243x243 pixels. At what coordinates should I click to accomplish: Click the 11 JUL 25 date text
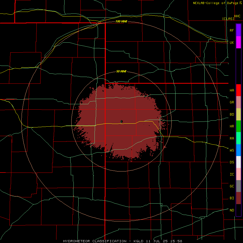click(x=157, y=241)
